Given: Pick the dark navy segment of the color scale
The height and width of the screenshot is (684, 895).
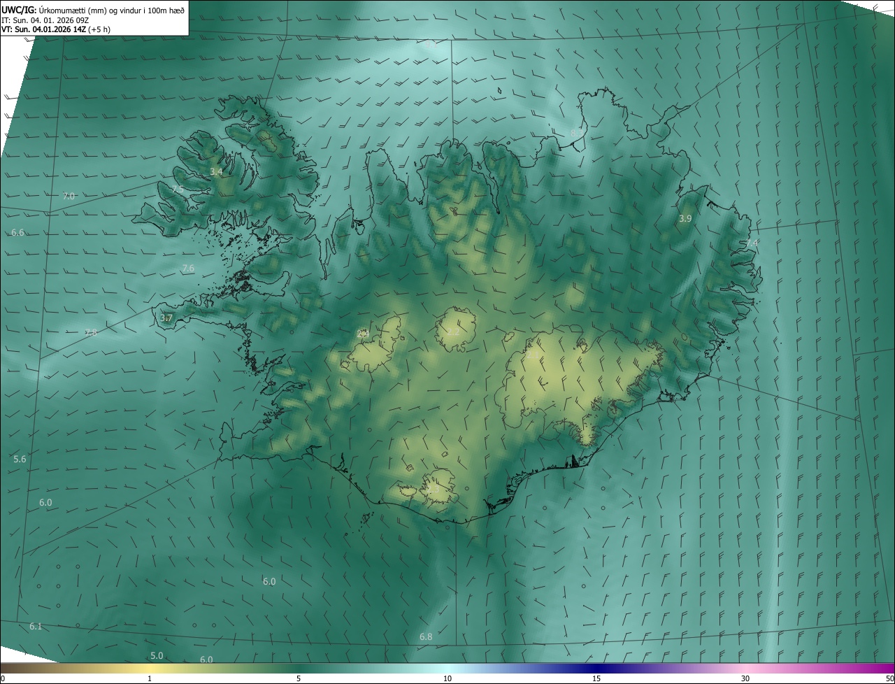Looking at the screenshot, I should click(x=596, y=669).
